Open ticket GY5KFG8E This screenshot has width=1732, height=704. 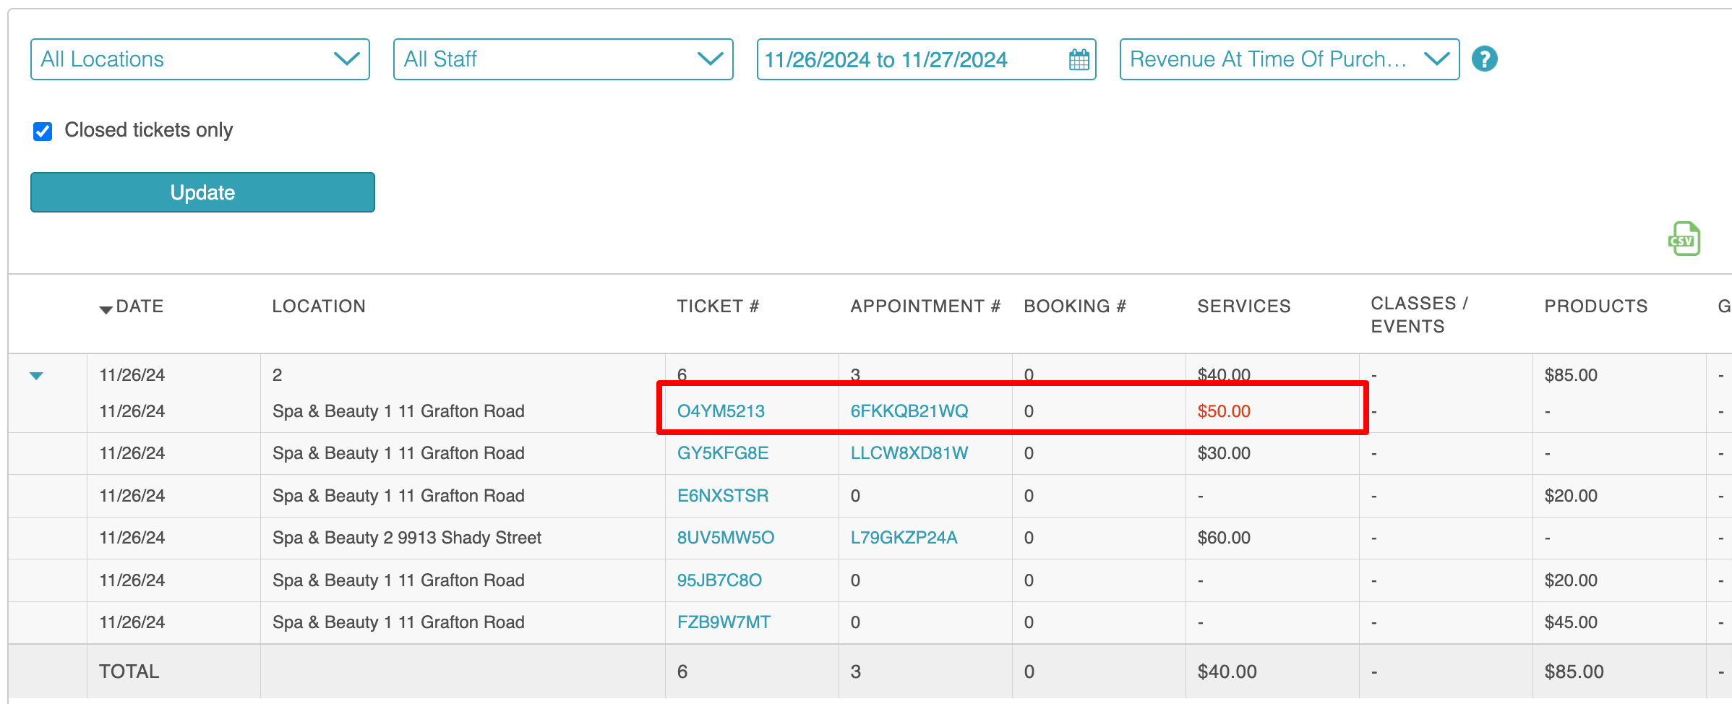point(723,453)
